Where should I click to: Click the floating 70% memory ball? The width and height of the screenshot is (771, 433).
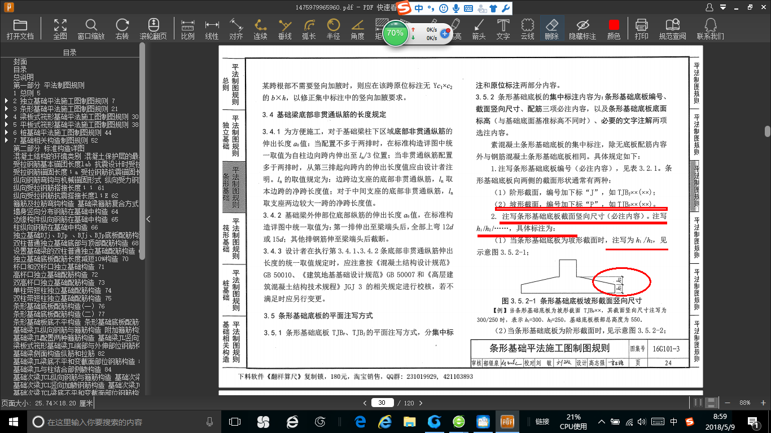[395, 33]
